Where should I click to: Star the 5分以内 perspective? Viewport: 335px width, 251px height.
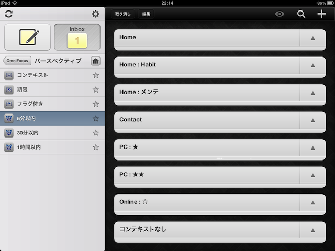pyautogui.click(x=96, y=118)
